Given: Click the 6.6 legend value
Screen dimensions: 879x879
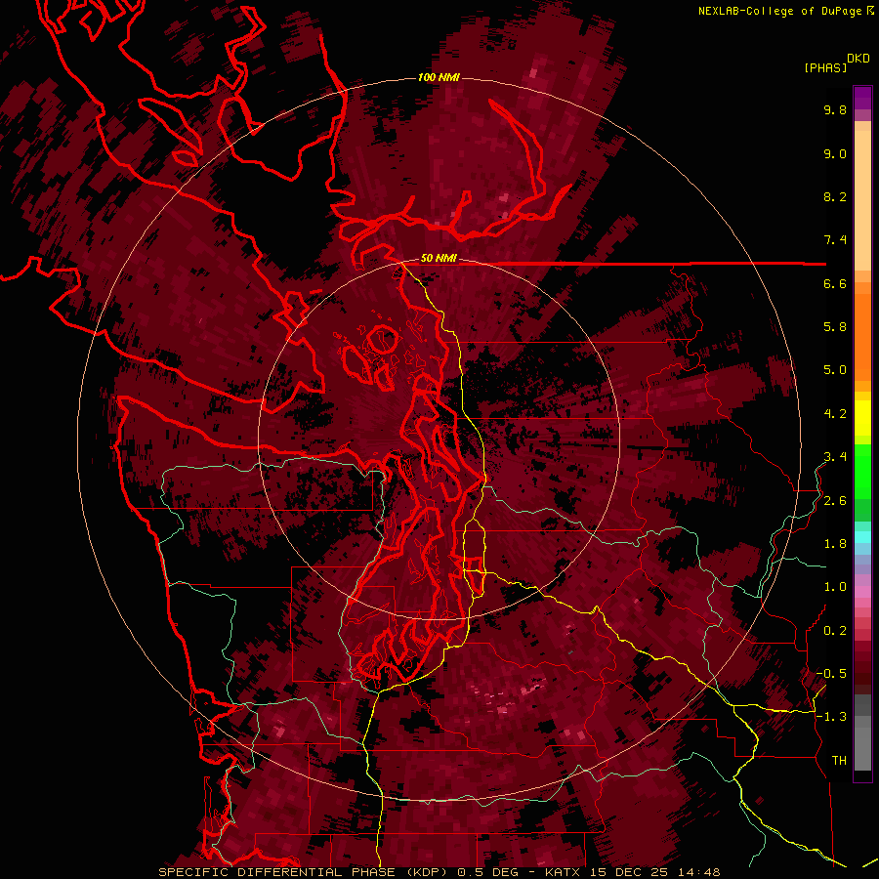Looking at the screenshot, I should [835, 283].
